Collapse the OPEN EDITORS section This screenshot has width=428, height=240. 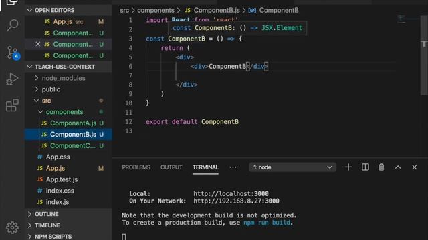tap(68, 10)
